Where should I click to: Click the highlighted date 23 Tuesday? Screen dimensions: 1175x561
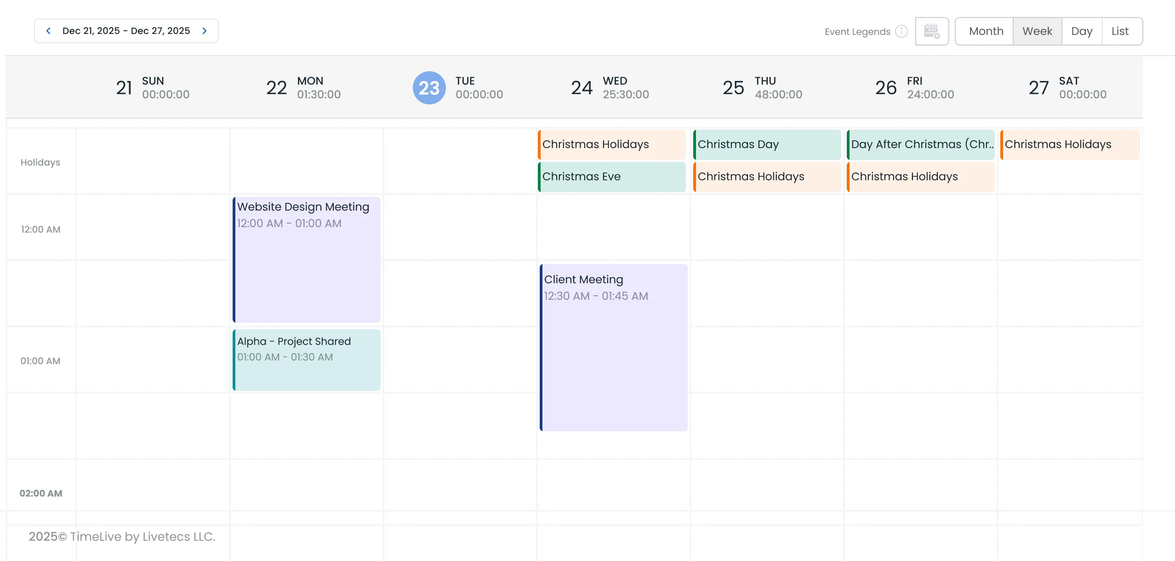(429, 88)
